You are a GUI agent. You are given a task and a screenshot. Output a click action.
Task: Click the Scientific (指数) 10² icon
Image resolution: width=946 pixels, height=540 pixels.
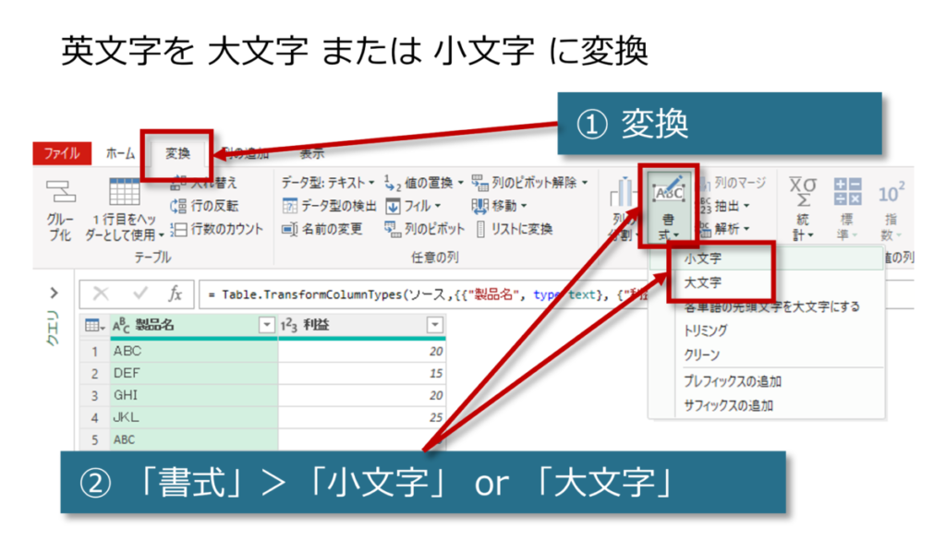click(x=891, y=194)
